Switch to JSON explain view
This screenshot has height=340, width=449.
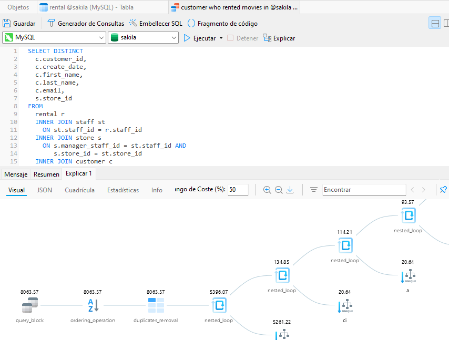[x=44, y=190]
